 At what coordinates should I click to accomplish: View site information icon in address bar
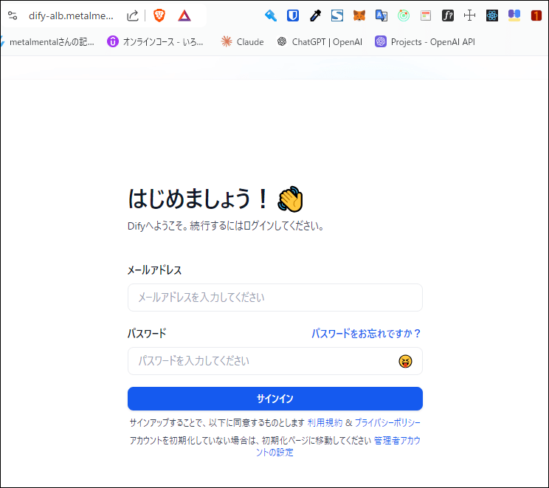[12, 16]
